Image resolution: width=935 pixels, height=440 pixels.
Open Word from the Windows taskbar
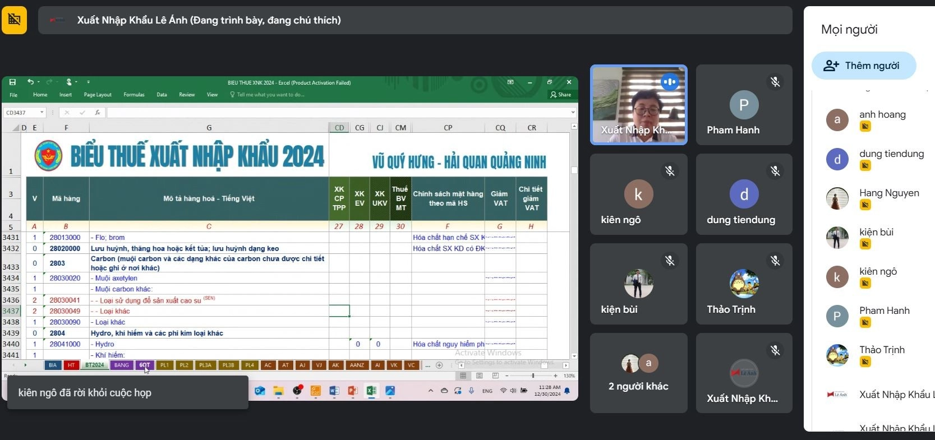click(334, 391)
